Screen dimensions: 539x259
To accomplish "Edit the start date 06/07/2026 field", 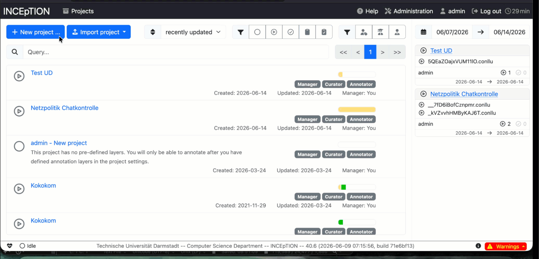I will tap(452, 32).
